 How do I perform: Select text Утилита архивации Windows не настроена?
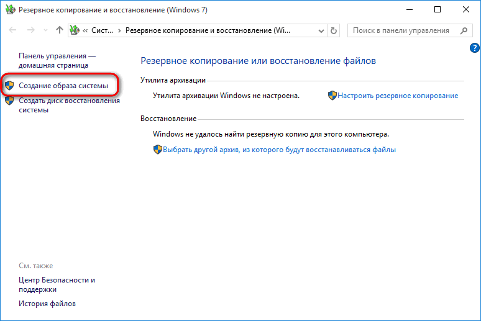pos(226,96)
